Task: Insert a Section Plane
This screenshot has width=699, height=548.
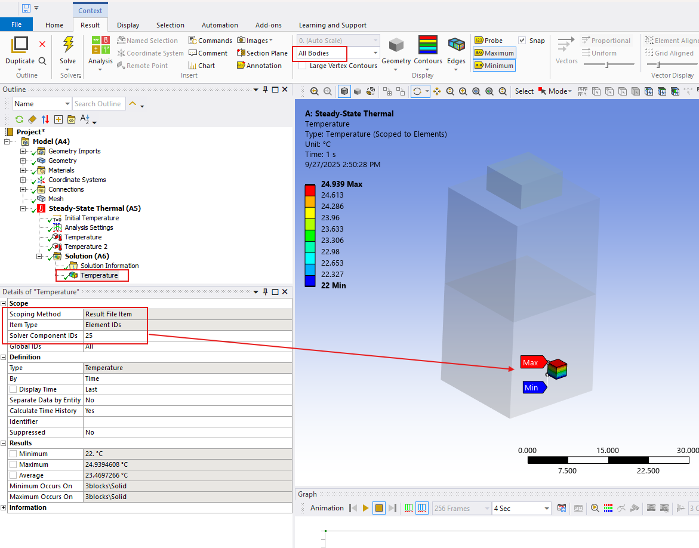Action: pos(262,53)
